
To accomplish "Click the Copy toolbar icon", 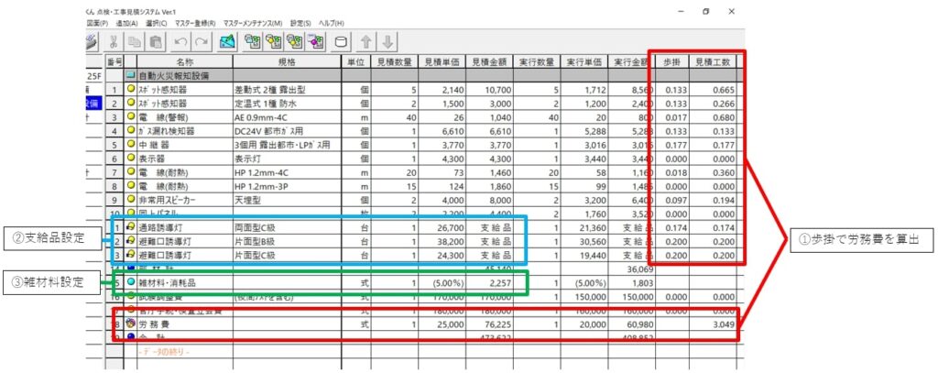I will coord(135,41).
